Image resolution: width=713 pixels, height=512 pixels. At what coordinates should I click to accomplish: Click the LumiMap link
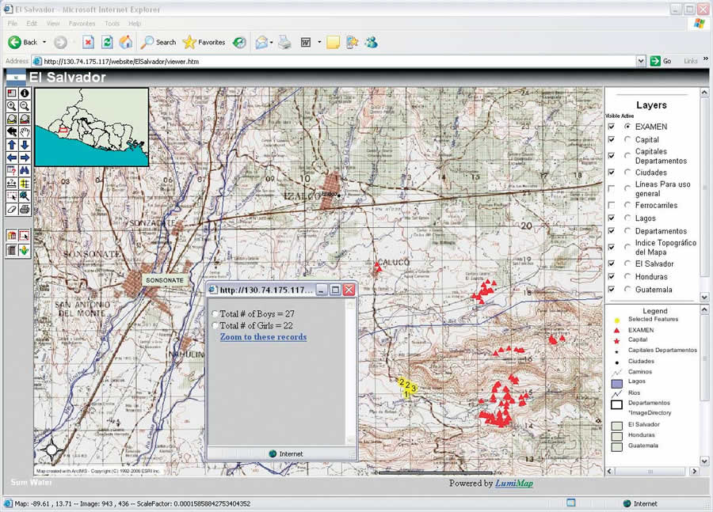(514, 484)
